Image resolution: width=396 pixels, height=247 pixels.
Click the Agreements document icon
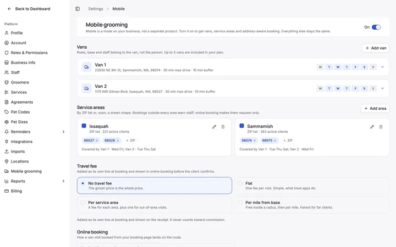point(7,102)
